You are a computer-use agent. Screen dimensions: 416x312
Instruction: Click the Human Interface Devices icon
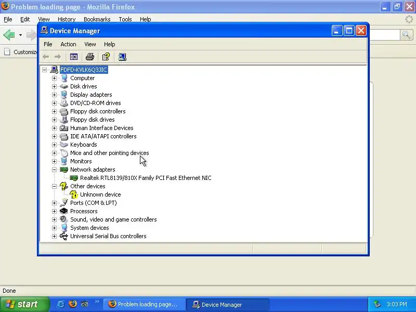(x=64, y=128)
